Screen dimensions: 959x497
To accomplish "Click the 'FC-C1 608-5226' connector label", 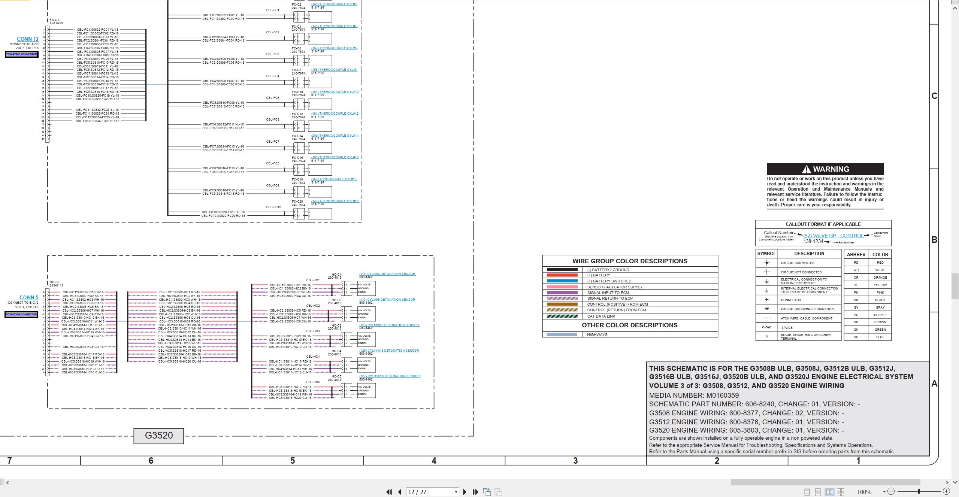I will [x=56, y=21].
